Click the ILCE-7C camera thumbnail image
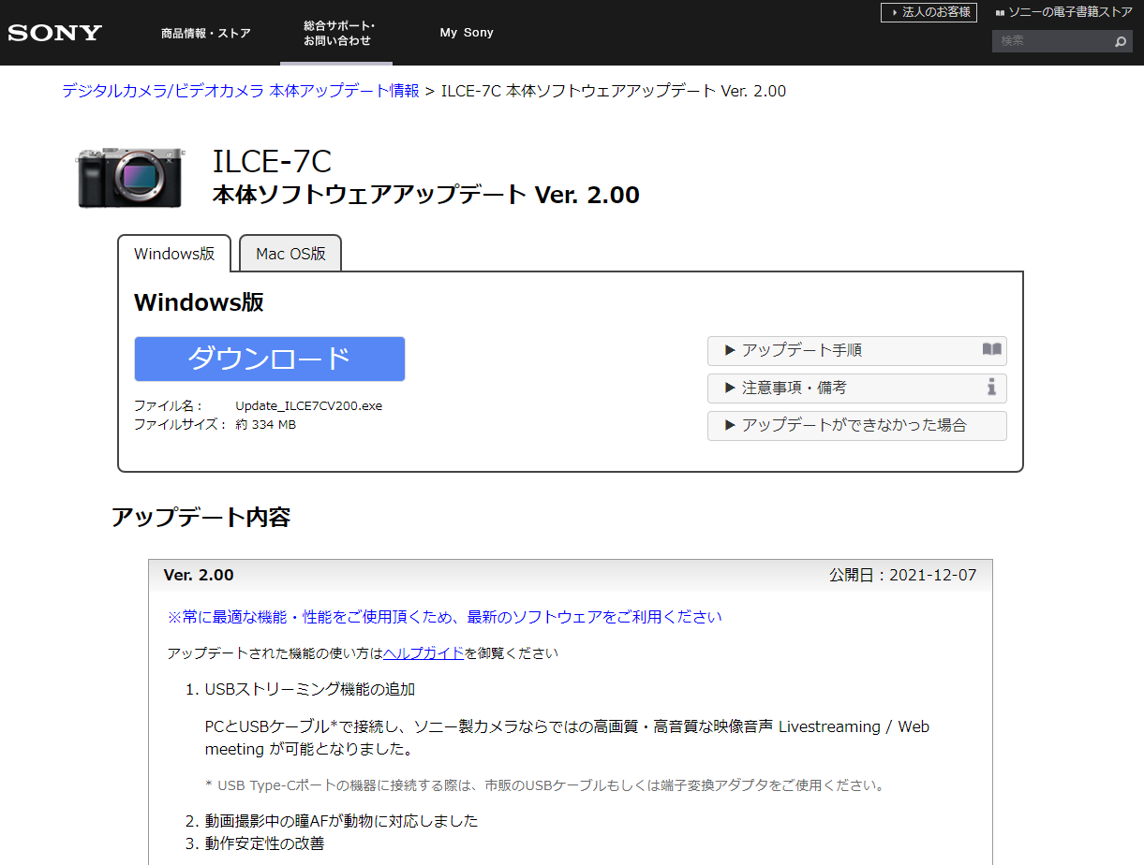This screenshot has width=1144, height=865. [130, 176]
